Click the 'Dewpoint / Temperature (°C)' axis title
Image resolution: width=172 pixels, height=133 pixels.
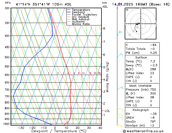pyautogui.click(x=59, y=131)
